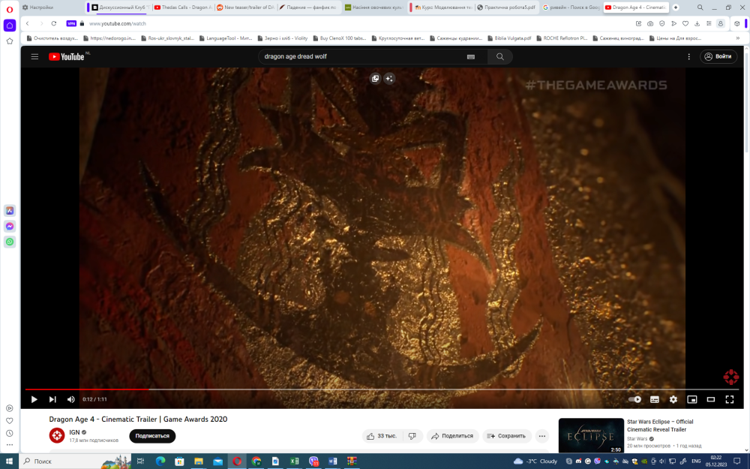Enter fullscreen mode
The width and height of the screenshot is (750, 469).
(x=729, y=399)
